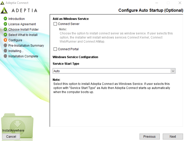Click the green check beside Introduction
The height and width of the screenshot is (141, 184).
(x=5, y=19)
